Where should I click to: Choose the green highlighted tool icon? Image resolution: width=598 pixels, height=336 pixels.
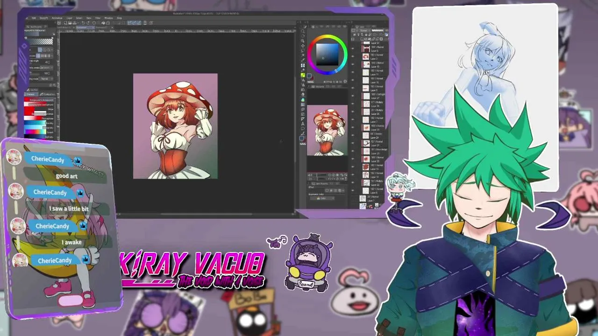(x=303, y=75)
